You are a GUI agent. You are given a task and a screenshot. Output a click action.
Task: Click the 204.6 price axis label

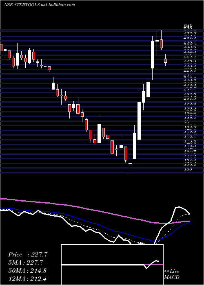190,94
